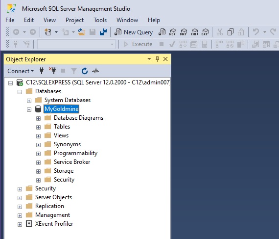Viewport: 279px width, 239px height.
Task: Toggle the Object Explorer auto-hide pin
Action: [157, 59]
